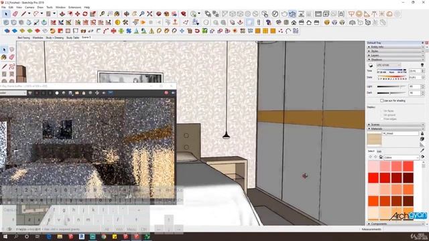Expand the Scenes panel
Image resolution: width=429 pixels, height=241 pixels.
click(x=395, y=125)
